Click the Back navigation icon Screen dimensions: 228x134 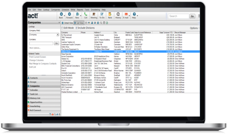[61, 14]
